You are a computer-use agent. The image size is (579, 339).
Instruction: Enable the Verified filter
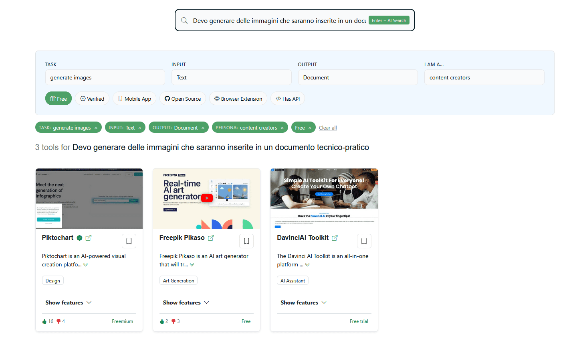[92, 99]
